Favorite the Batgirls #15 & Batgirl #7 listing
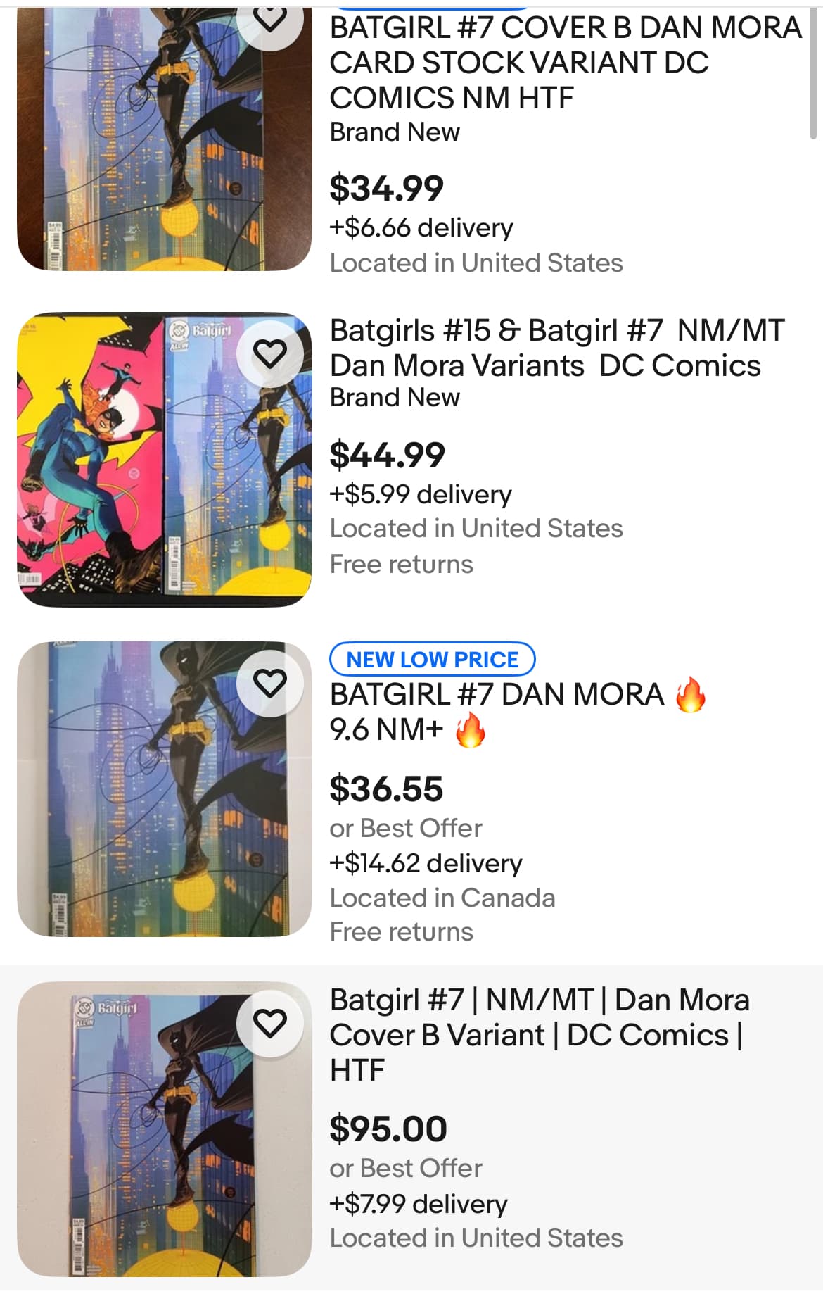The image size is (823, 1294). coord(270,353)
